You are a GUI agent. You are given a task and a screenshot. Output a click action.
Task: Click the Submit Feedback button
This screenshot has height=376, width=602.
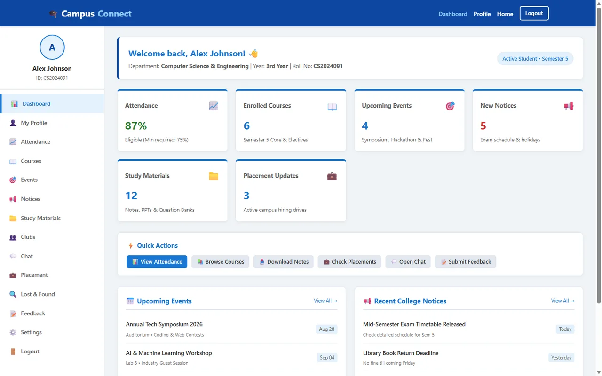(465, 262)
